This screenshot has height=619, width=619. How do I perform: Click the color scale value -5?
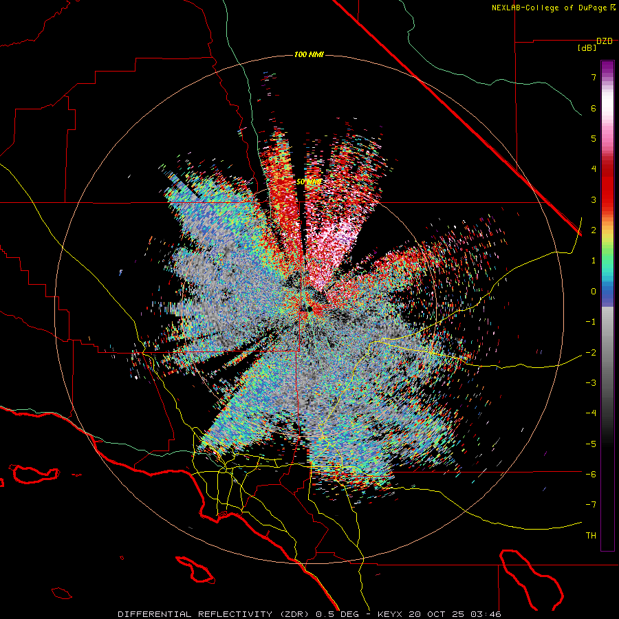tap(591, 444)
